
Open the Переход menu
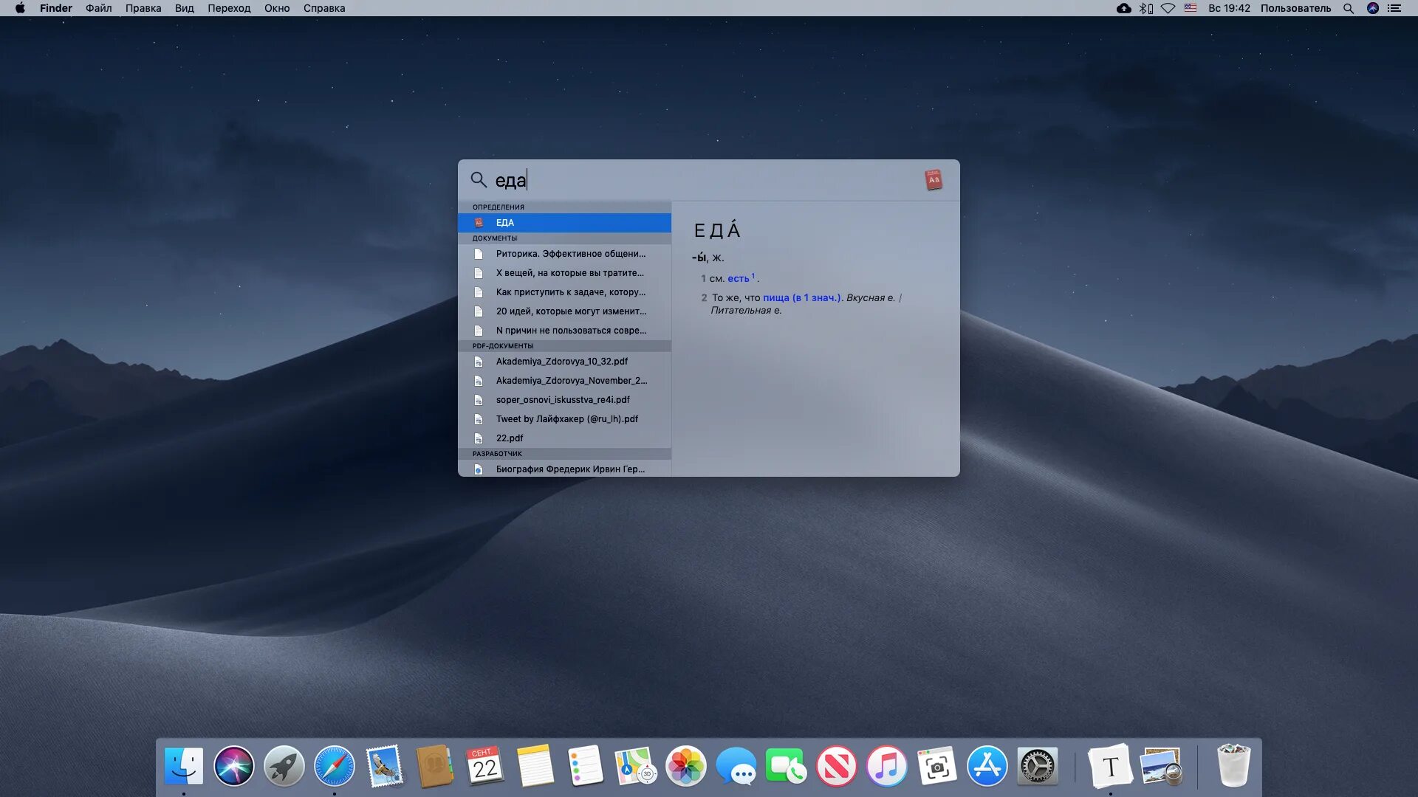(228, 8)
